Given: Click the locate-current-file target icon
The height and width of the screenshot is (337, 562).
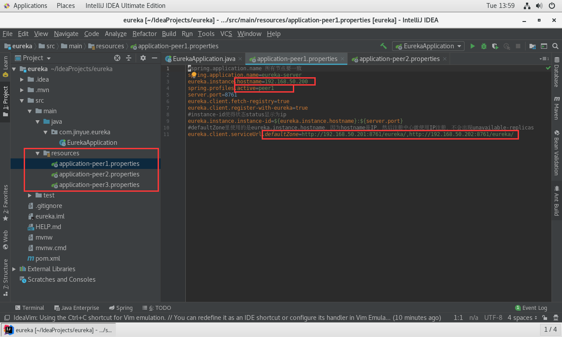Looking at the screenshot, I should pyautogui.click(x=117, y=58).
